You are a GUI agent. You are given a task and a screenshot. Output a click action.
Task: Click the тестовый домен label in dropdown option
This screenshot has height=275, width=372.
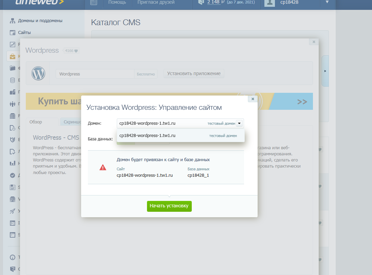(223, 136)
